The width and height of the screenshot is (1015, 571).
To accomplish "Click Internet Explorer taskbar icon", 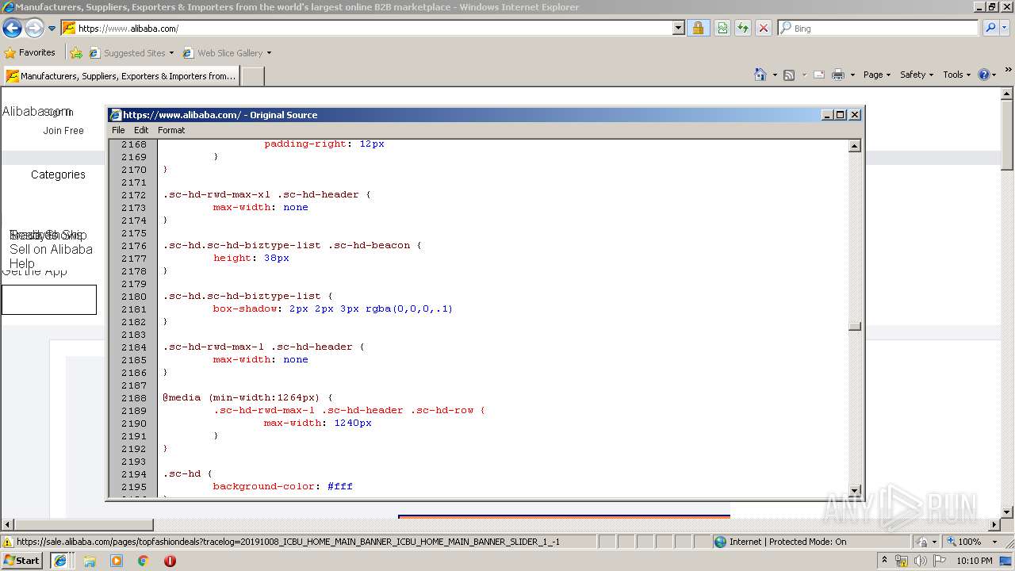I will [60, 561].
